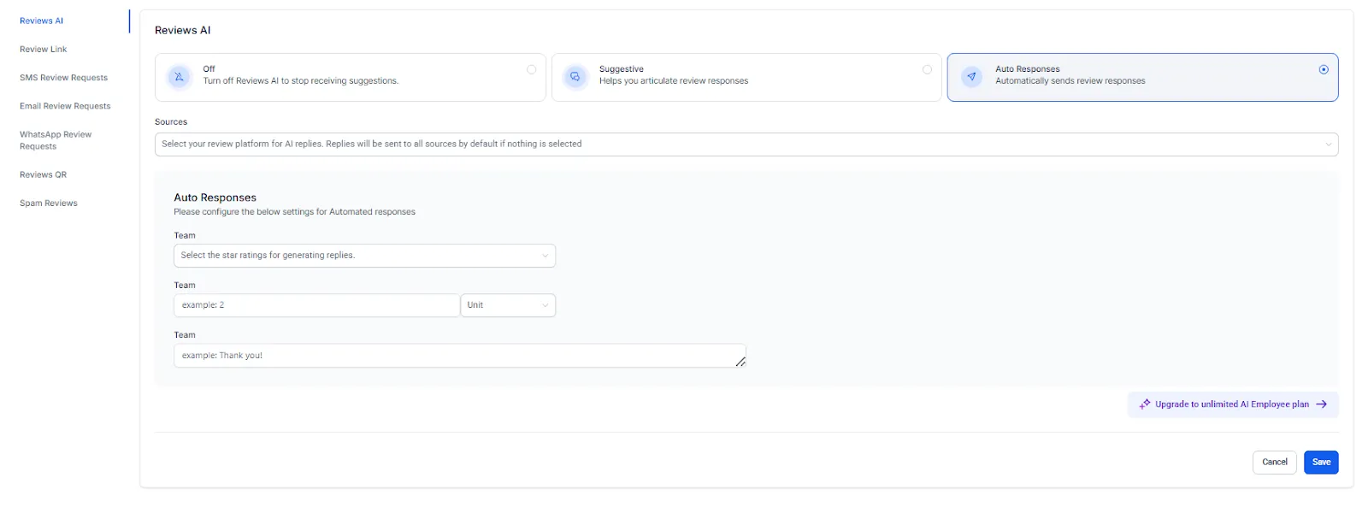Go to SMS Review Requests
Screen dimensions: 1368x513
[x=64, y=78]
